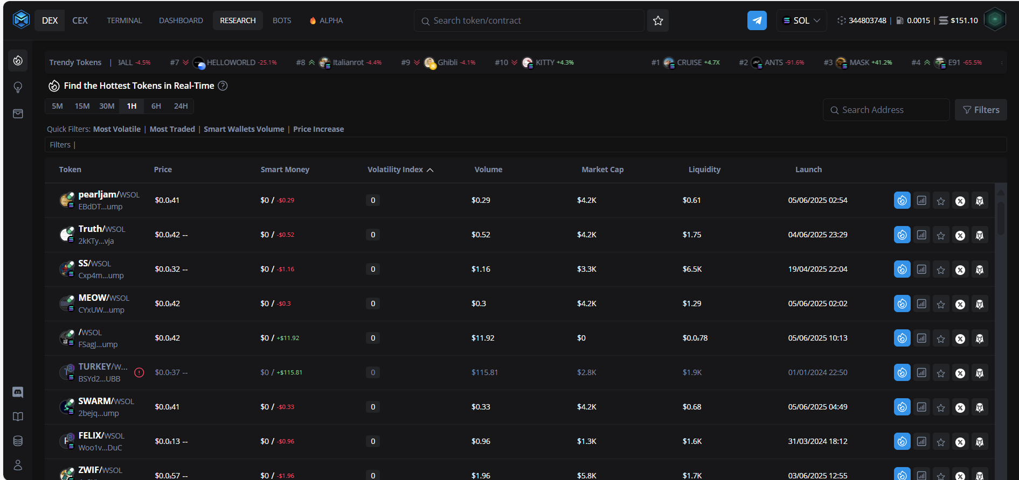The height and width of the screenshot is (480, 1019).
Task: Click the blue flame button for Truth
Action: (902, 235)
